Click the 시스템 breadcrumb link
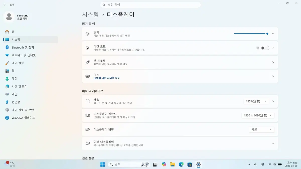 [90, 15]
